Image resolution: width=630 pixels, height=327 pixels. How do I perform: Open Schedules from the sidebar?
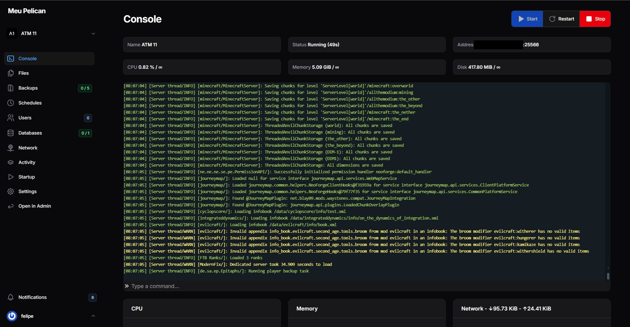click(x=49, y=103)
